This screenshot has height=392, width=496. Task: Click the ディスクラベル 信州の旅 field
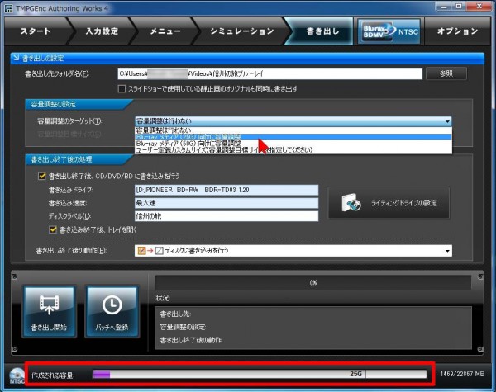[x=227, y=216]
